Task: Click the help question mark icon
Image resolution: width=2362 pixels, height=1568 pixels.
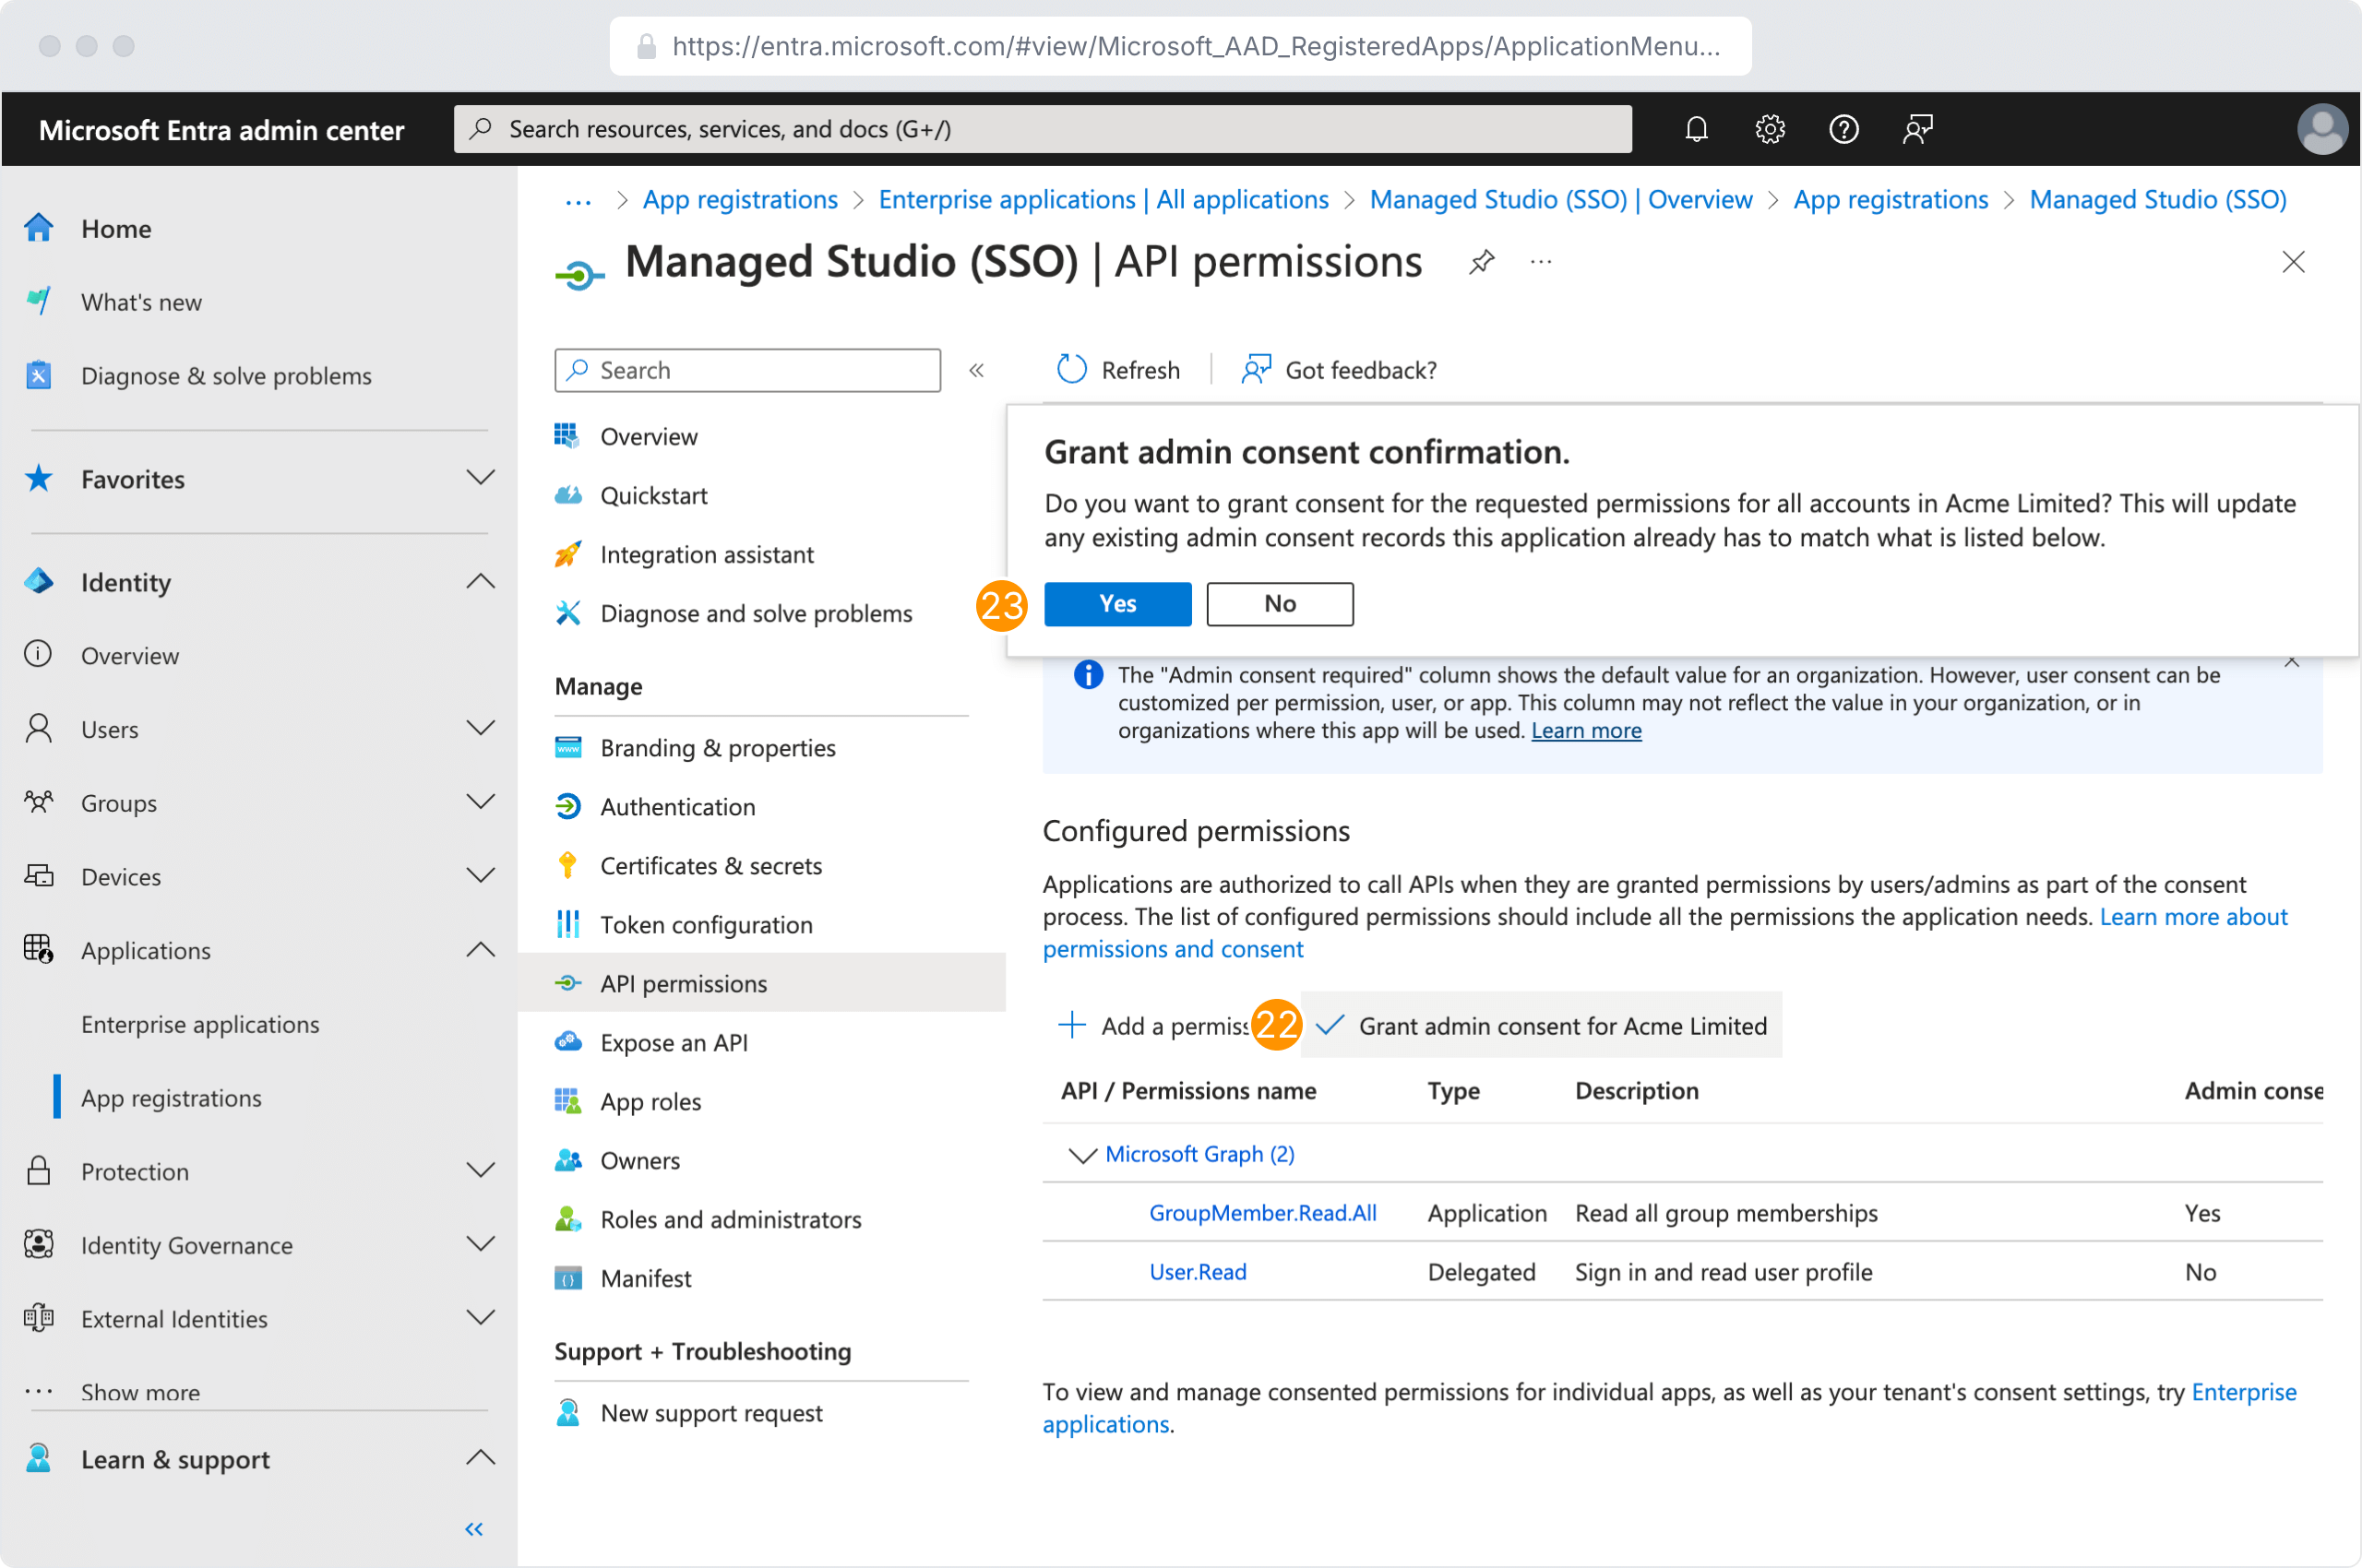Action: 1843,129
